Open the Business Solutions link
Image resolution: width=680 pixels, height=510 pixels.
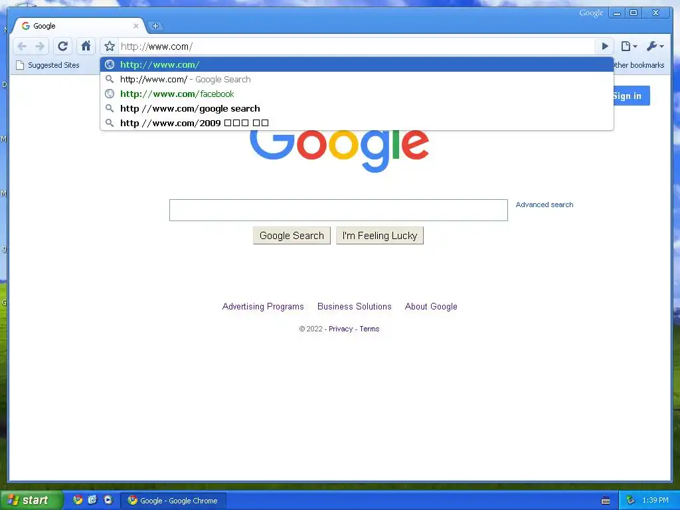(355, 307)
